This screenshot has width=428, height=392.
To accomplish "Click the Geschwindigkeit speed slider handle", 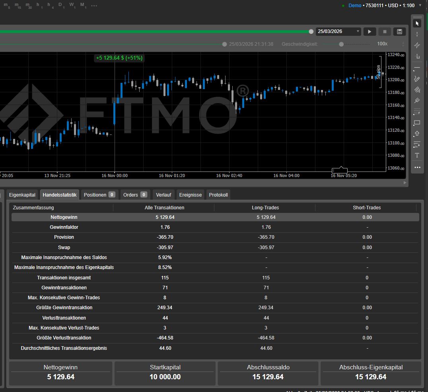I will (341, 44).
